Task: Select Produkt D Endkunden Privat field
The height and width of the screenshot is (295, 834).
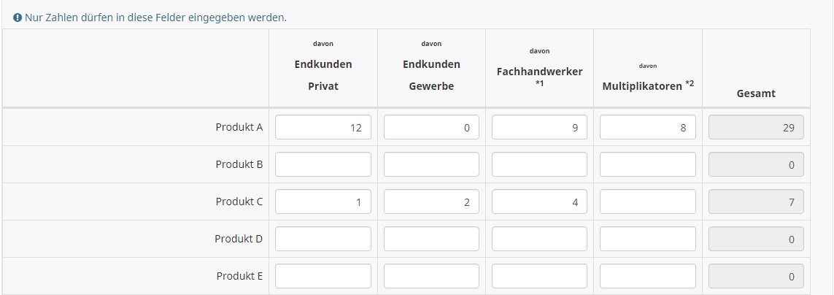Action: point(323,239)
